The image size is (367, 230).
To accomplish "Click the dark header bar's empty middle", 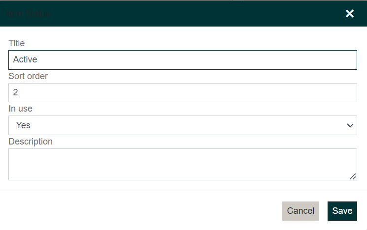I will tap(197, 14).
